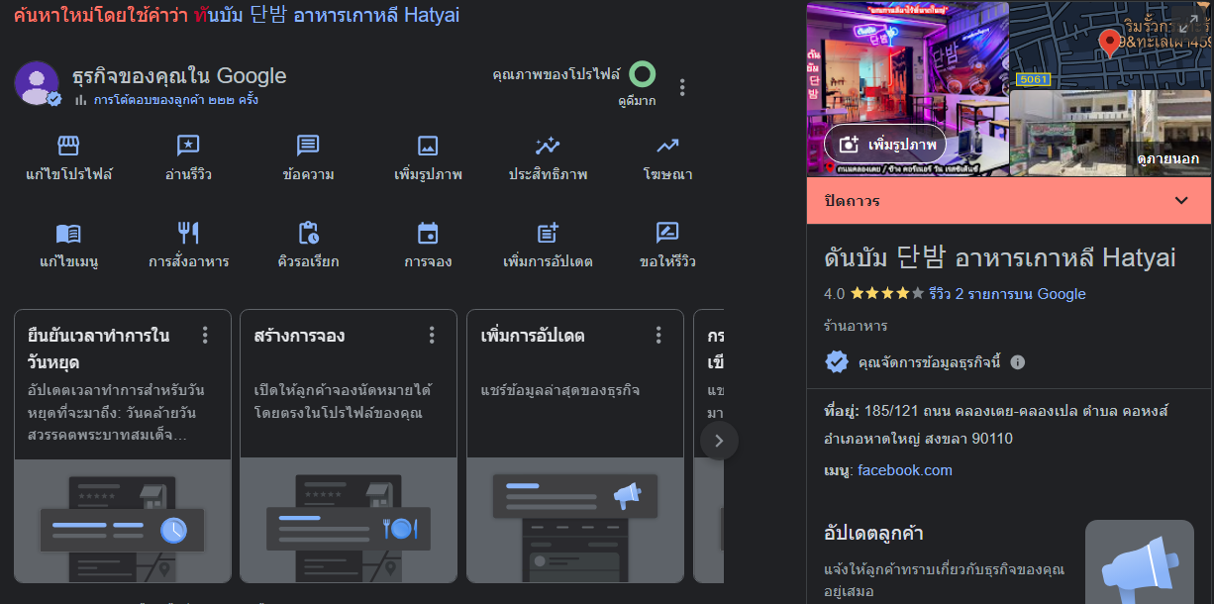1214x604 pixels.
Task: Open เพิ่มการอัปเดต post-add icon
Action: 548,234
